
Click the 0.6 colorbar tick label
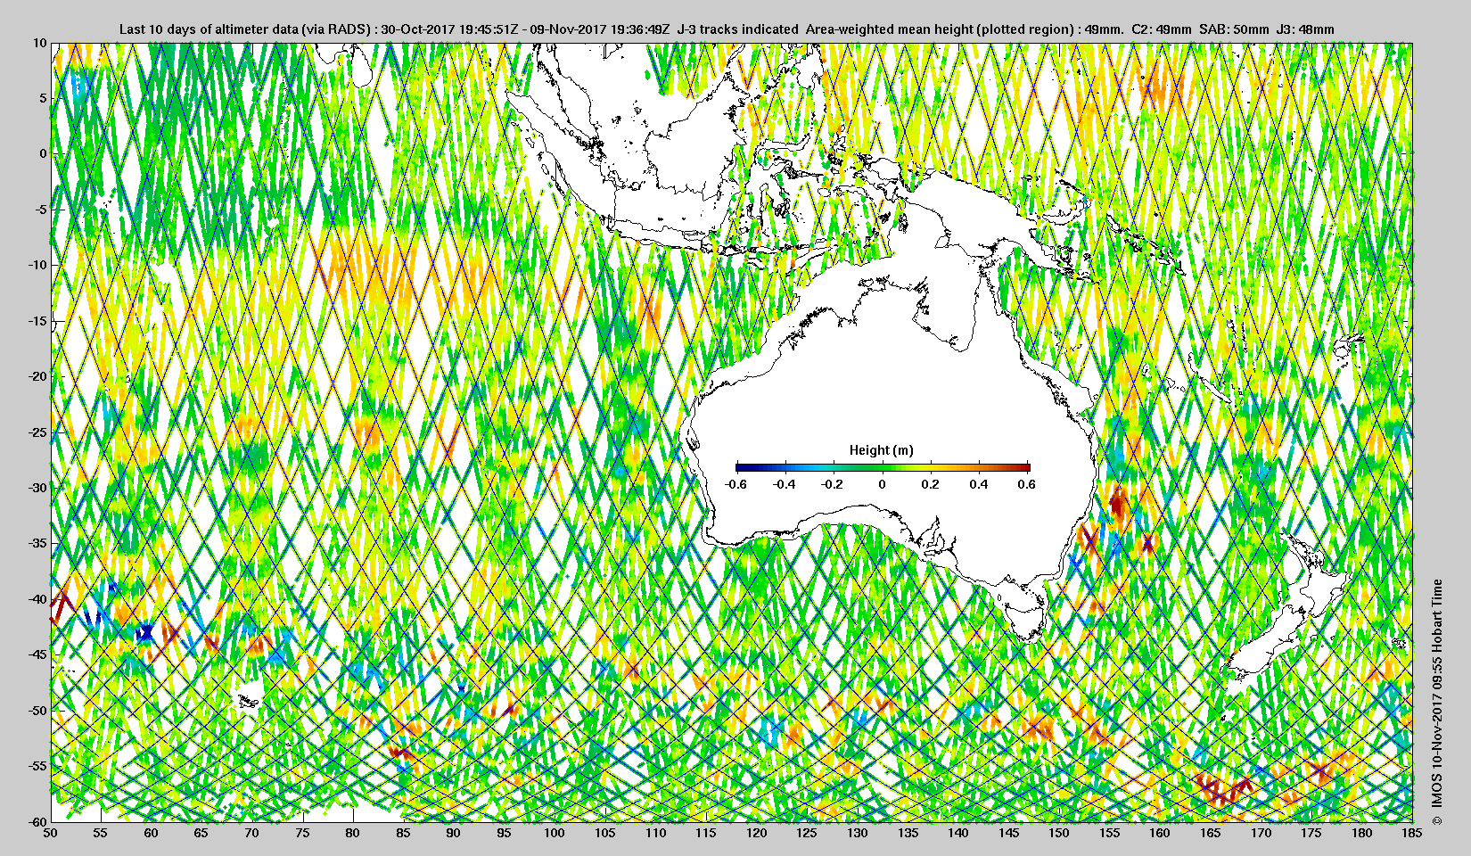tap(1026, 484)
